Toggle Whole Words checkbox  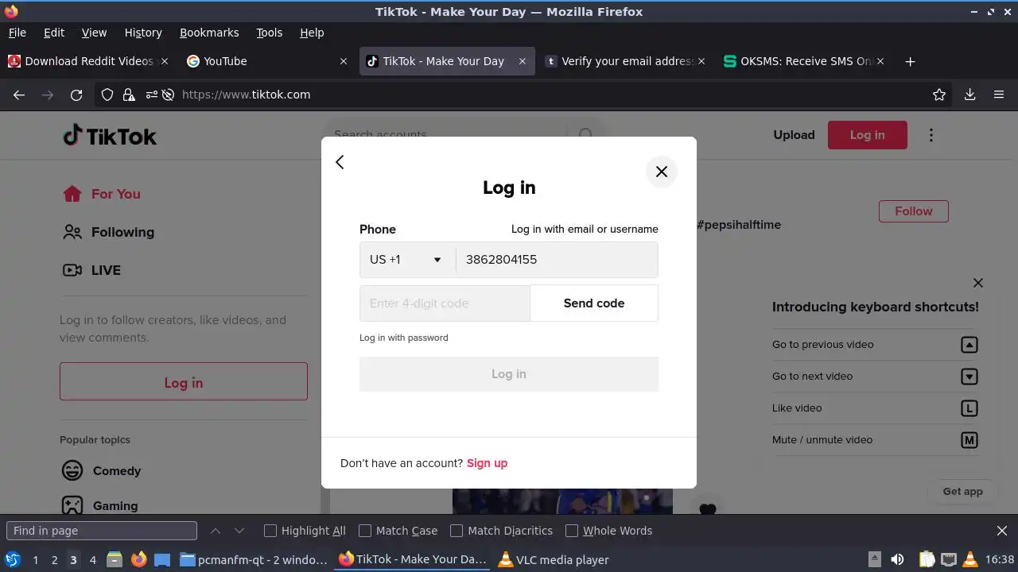click(x=572, y=531)
